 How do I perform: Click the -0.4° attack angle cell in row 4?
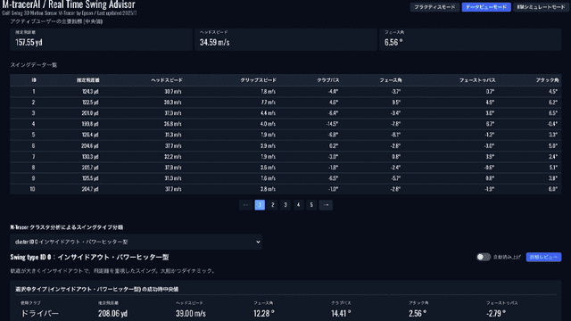coord(552,124)
